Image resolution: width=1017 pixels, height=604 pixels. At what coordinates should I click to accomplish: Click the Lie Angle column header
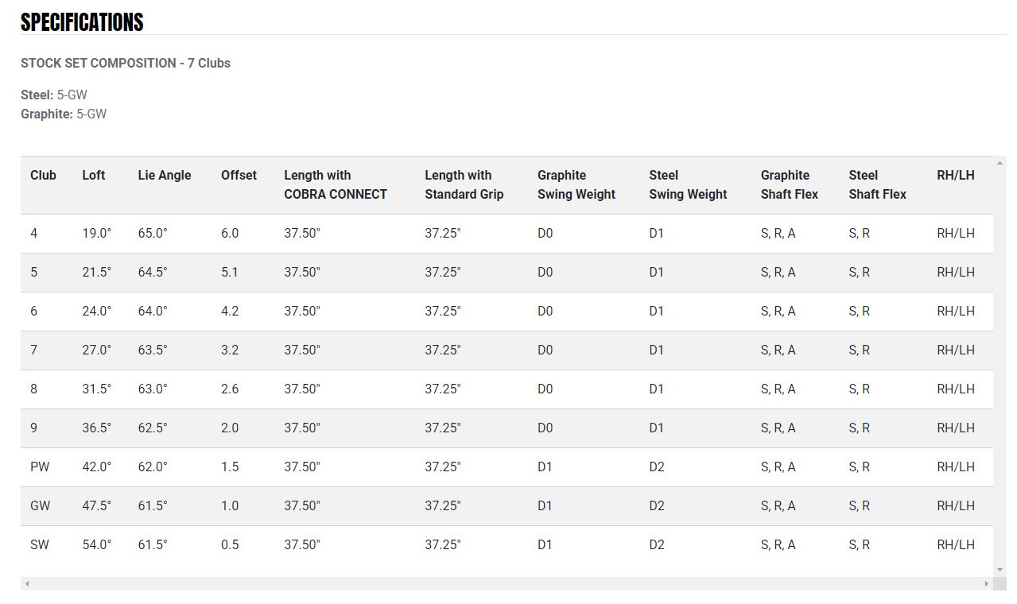tap(164, 176)
